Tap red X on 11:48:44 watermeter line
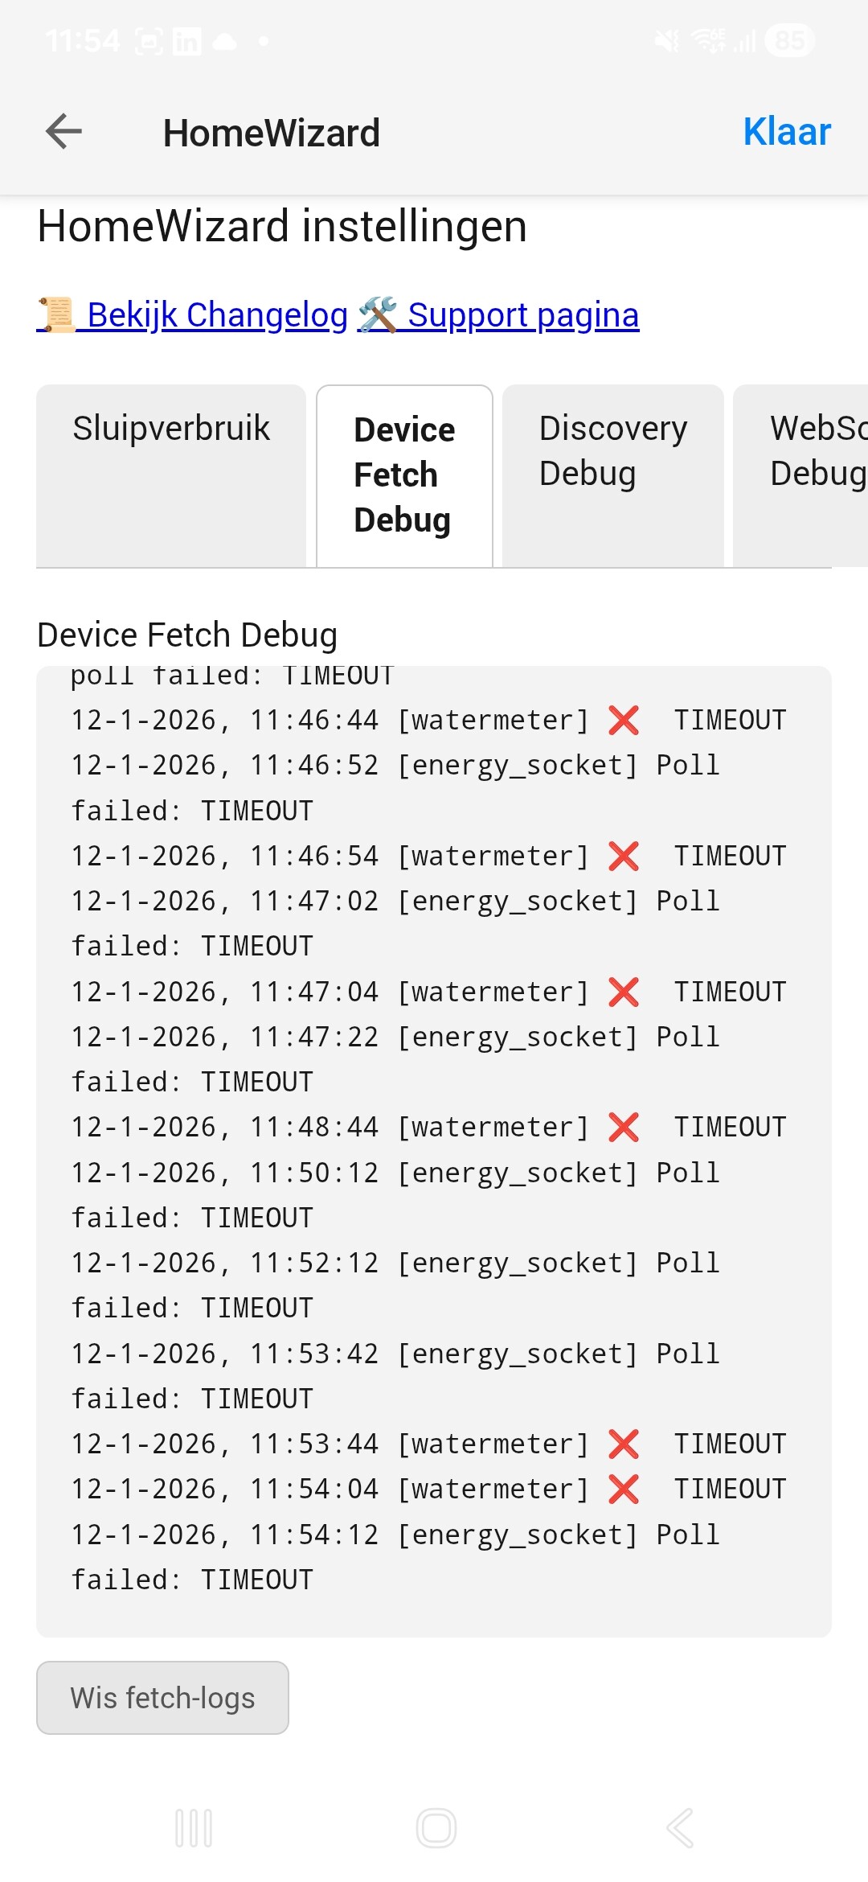 624,1128
